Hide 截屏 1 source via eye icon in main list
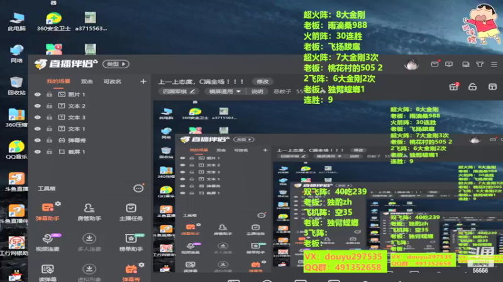This screenshot has width=503, height=282. [x=38, y=152]
